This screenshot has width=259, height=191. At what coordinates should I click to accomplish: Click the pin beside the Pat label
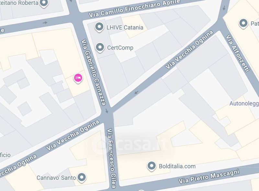point(243,24)
